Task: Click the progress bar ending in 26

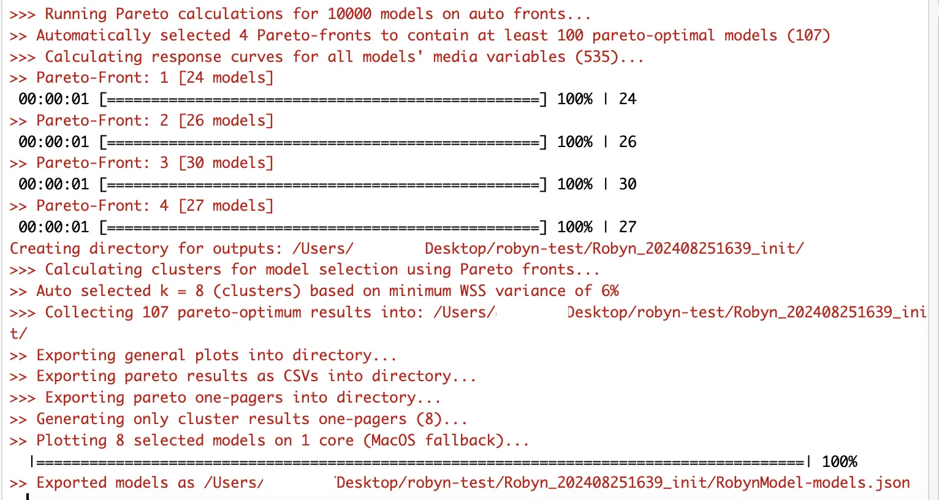Action: pyautogui.click(x=322, y=142)
